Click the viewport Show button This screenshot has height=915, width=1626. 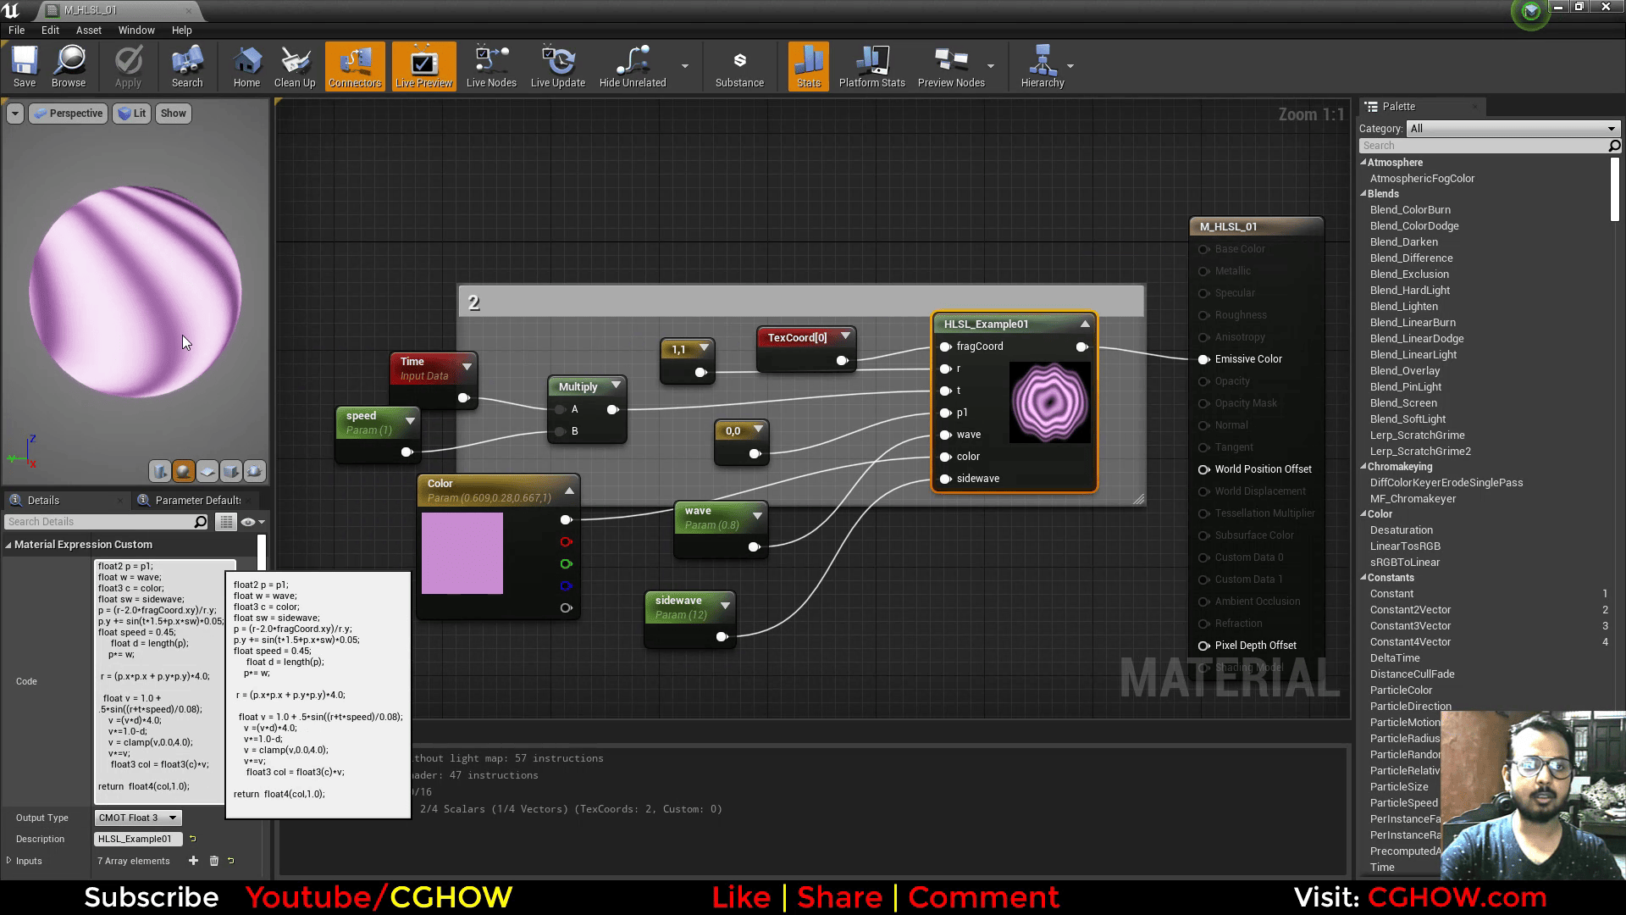[173, 114]
